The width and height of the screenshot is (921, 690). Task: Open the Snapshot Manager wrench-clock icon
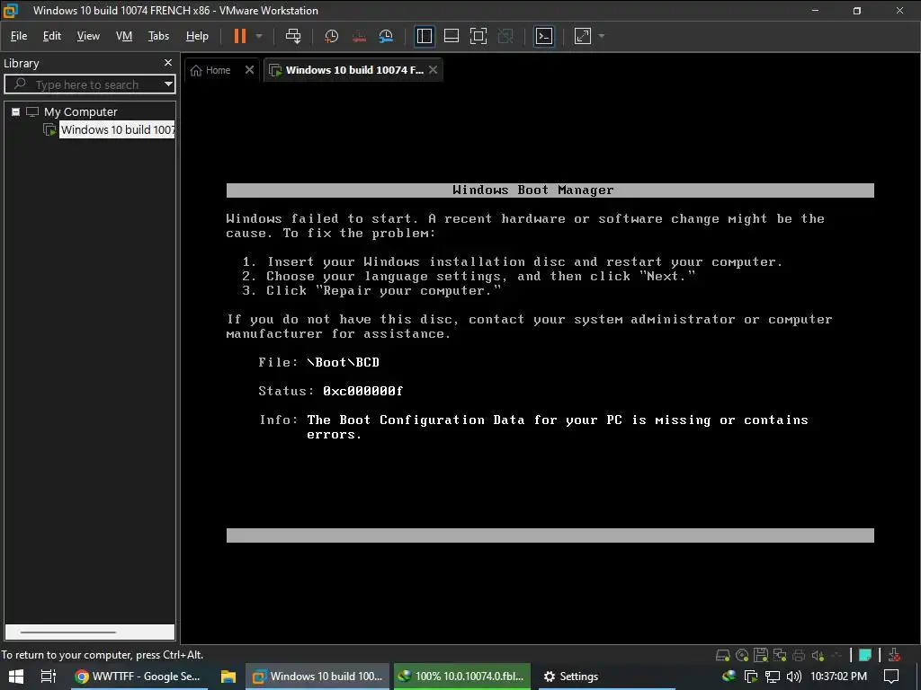[386, 36]
